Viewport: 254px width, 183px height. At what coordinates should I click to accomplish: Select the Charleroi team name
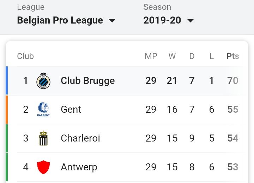coord(80,138)
